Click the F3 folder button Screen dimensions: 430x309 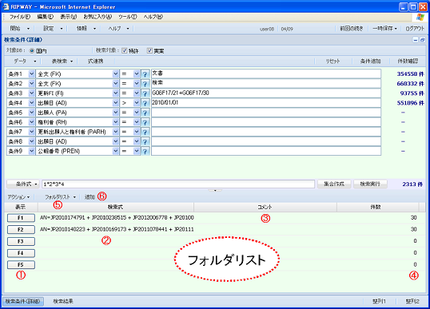pyautogui.click(x=21, y=241)
